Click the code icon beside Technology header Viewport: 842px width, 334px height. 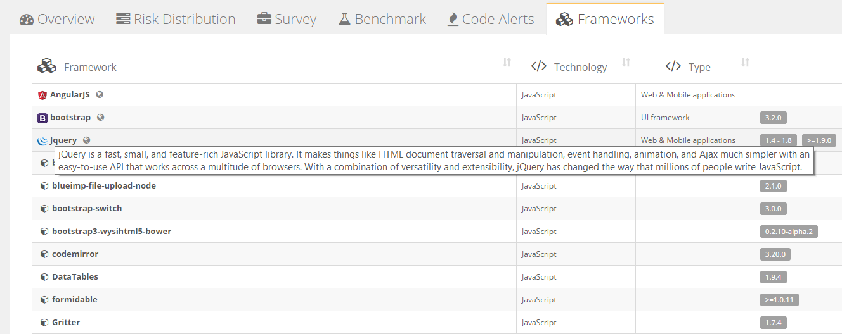point(539,66)
